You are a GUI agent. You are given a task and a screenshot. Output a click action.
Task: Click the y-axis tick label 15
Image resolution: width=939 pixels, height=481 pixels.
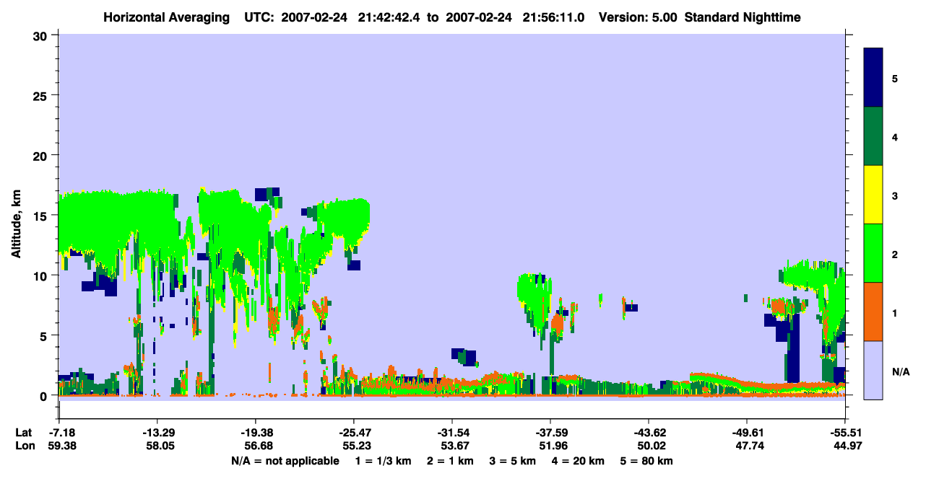(x=41, y=216)
